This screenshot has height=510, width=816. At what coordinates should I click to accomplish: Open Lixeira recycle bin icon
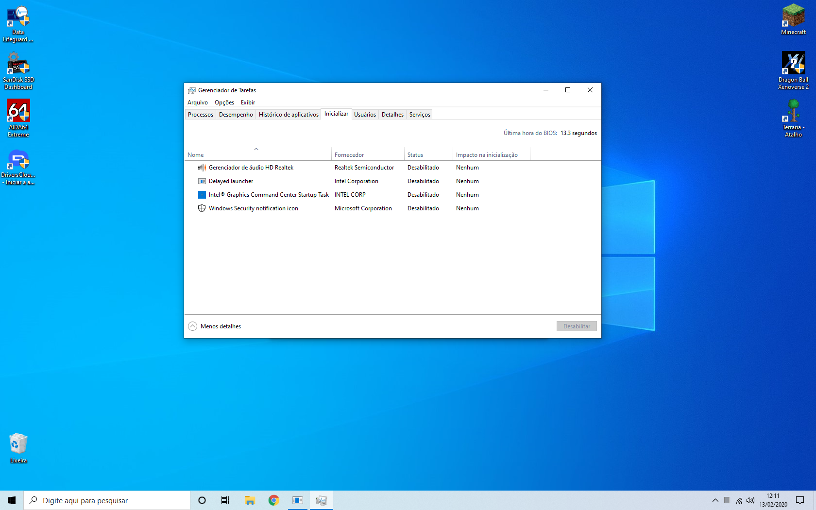(18, 448)
